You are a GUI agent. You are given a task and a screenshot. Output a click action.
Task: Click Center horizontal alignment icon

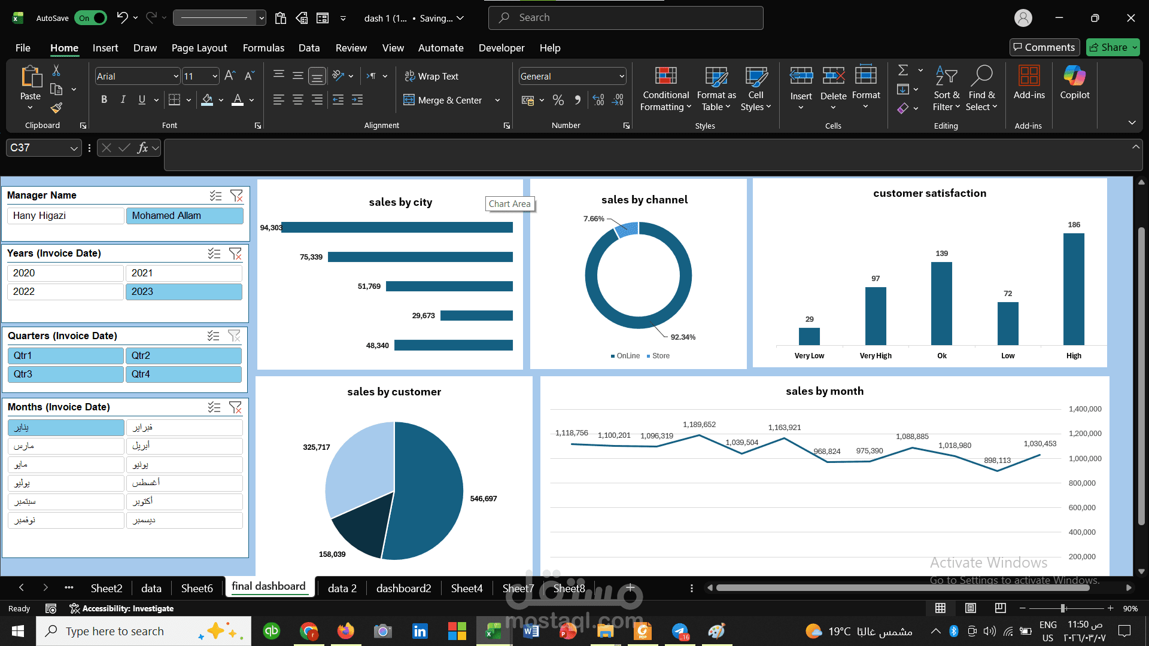pos(298,100)
